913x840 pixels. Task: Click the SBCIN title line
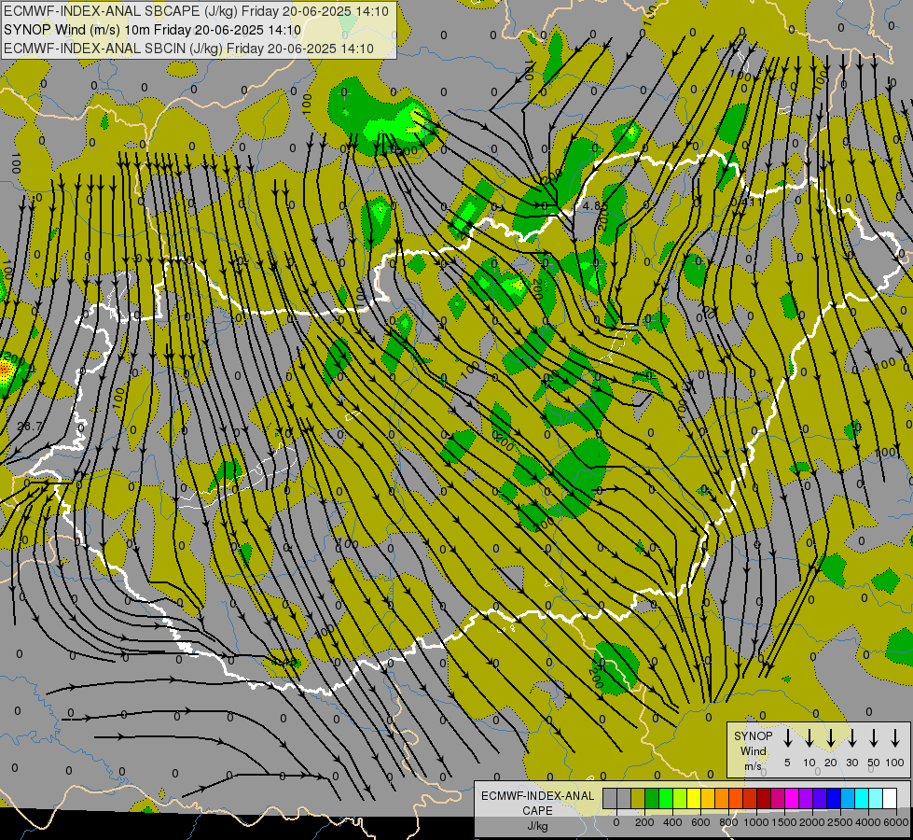tap(188, 49)
